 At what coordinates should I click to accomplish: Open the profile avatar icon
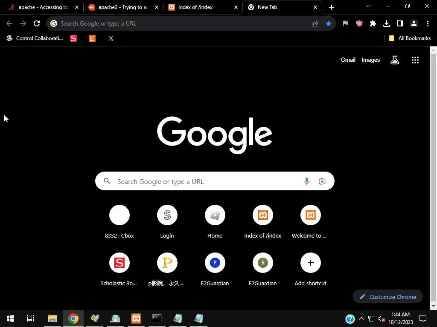pos(414,24)
